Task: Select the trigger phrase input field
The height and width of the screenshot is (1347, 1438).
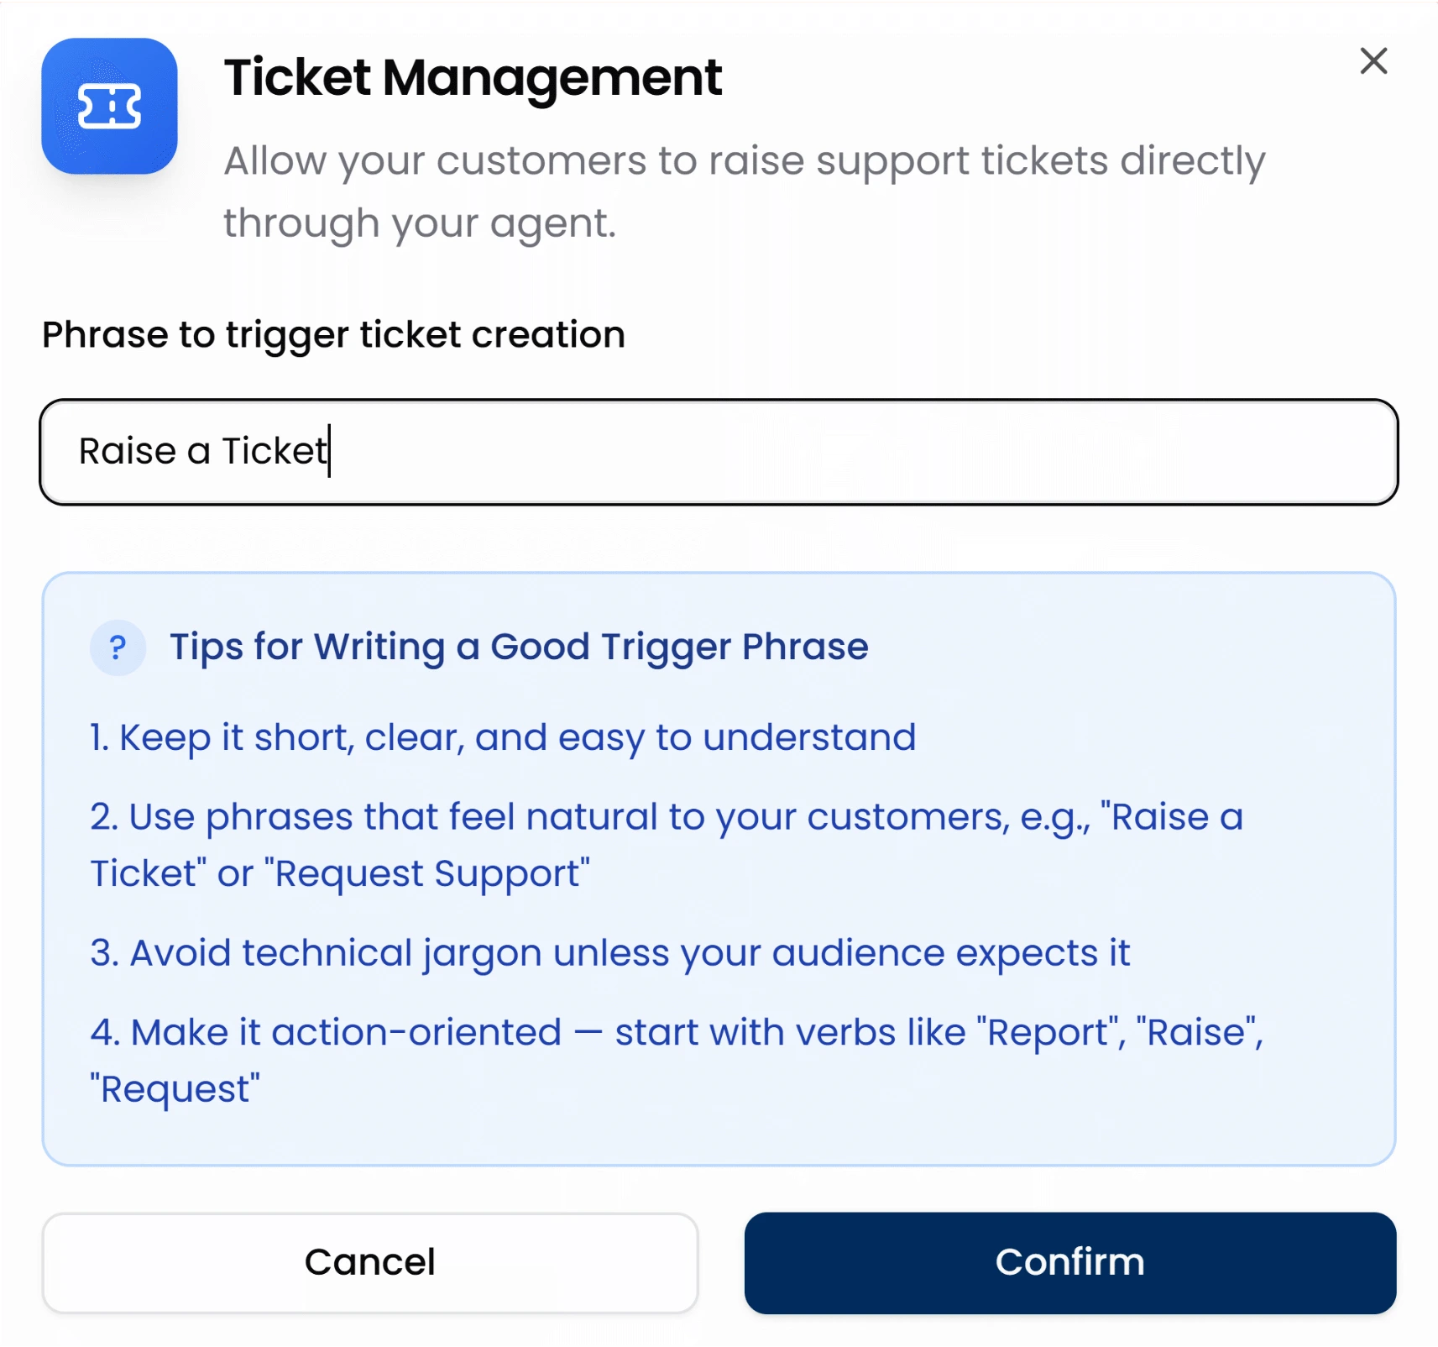Action: tap(718, 452)
